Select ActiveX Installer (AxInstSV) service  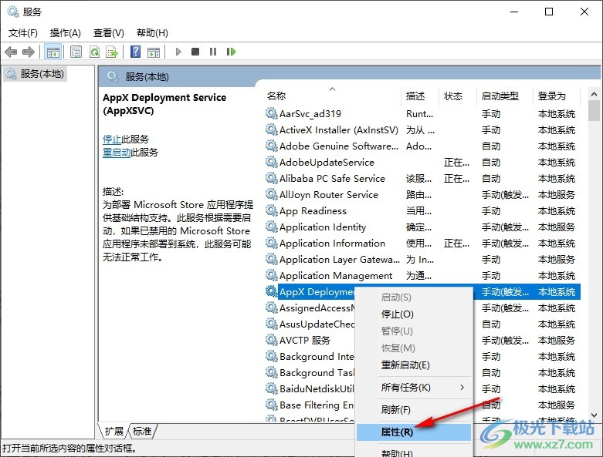click(x=339, y=129)
